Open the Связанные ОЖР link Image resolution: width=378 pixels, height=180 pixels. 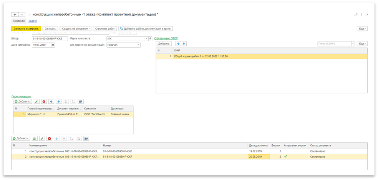[166, 38]
